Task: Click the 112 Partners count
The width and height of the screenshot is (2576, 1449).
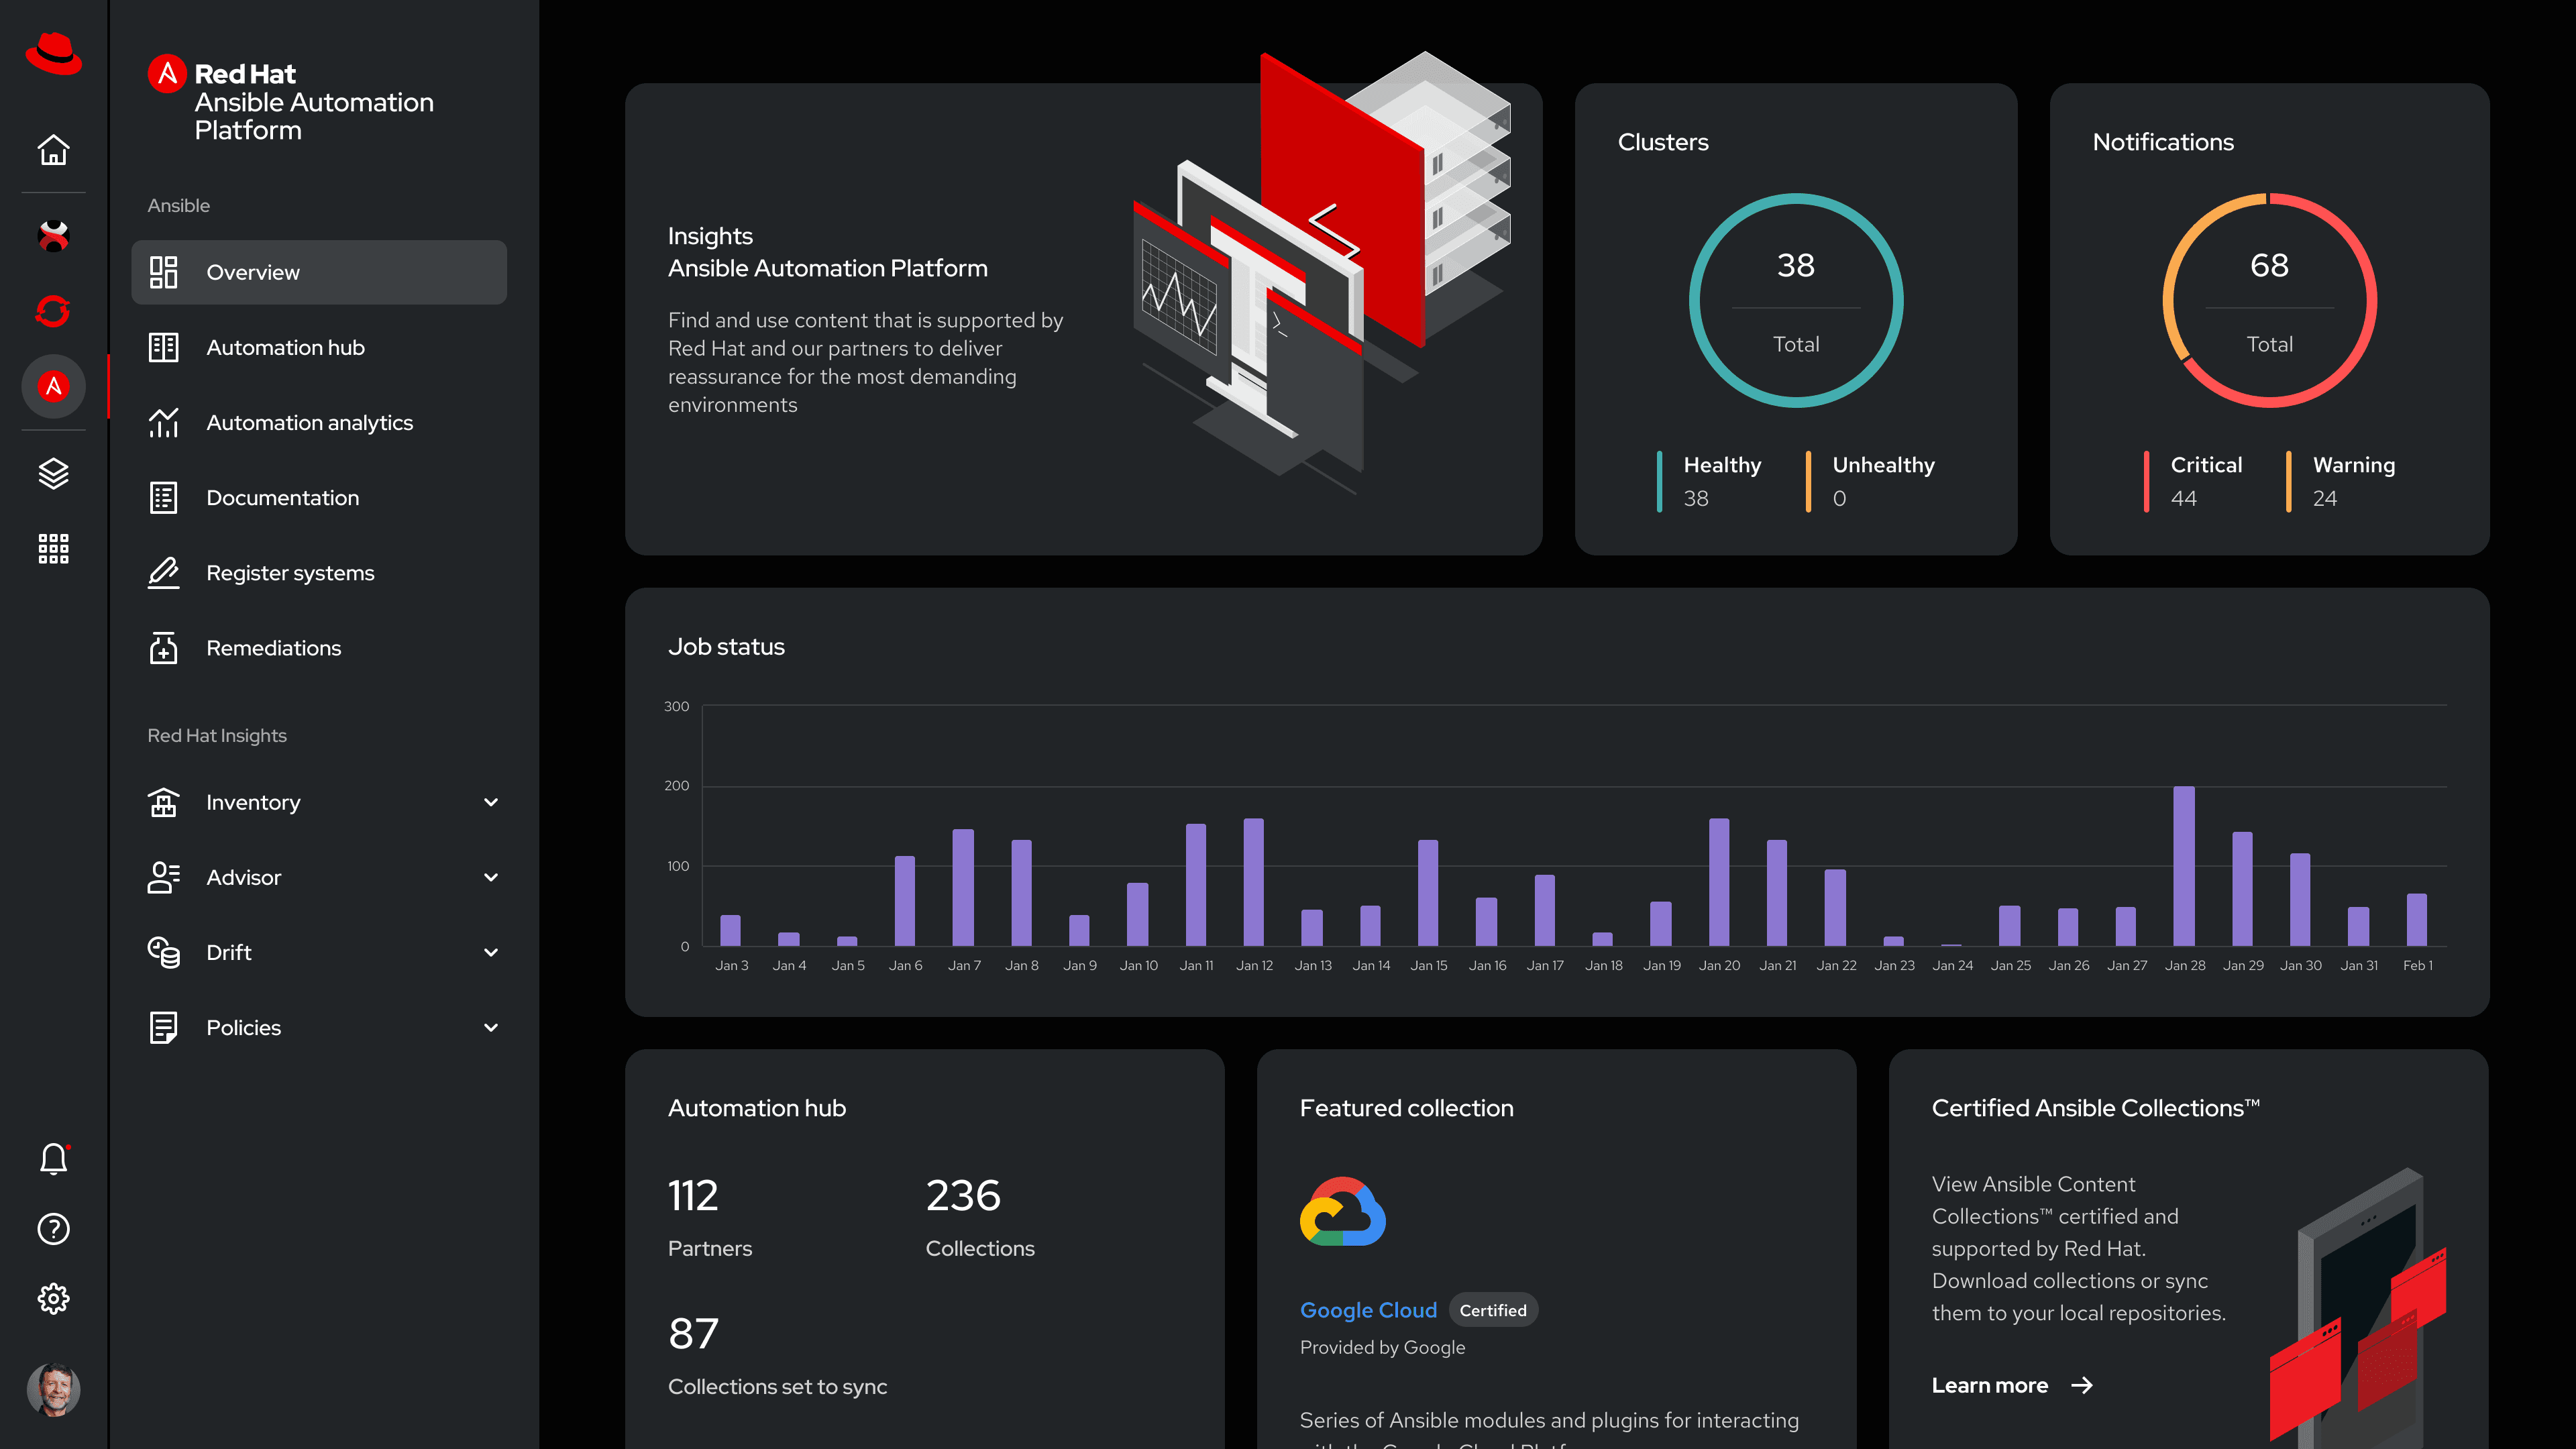Action: (x=693, y=1195)
